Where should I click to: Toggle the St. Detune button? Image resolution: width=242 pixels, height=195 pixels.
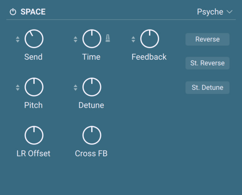(x=207, y=88)
